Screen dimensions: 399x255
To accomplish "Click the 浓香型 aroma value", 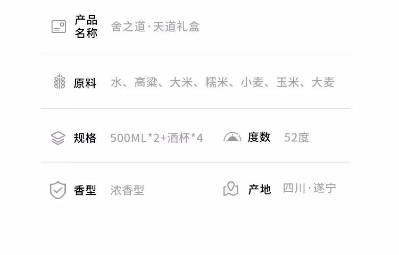I will click(x=127, y=190).
